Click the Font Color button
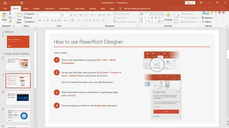The image size is (229, 128). 79,20
